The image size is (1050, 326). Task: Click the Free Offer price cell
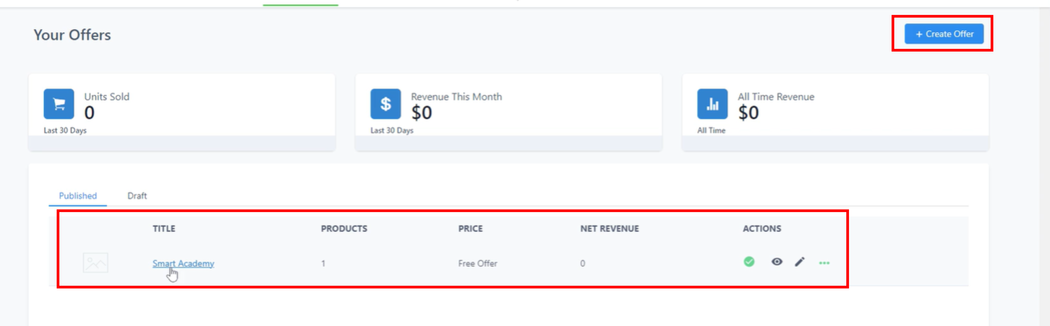[x=478, y=264]
